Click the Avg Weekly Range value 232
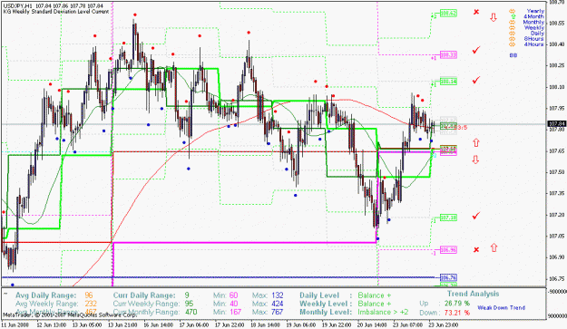Viewport: 567px width, 329px height. 91,304
